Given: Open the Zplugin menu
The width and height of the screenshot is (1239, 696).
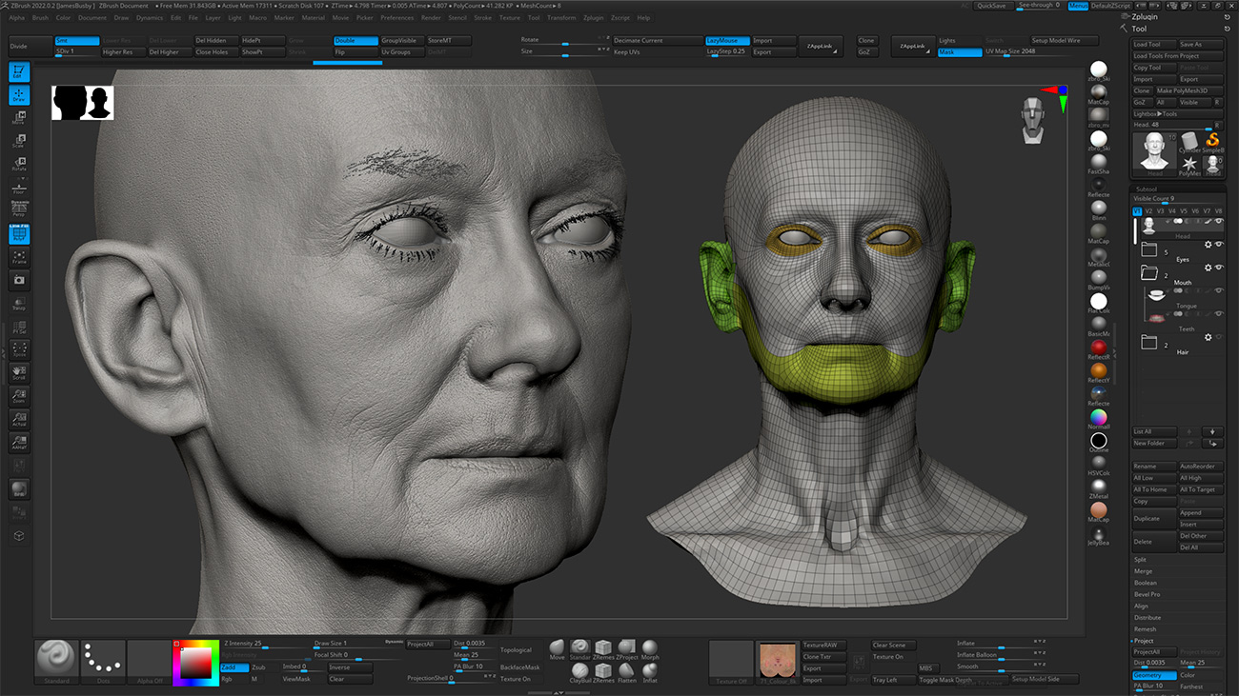Looking at the screenshot, I should (x=594, y=17).
